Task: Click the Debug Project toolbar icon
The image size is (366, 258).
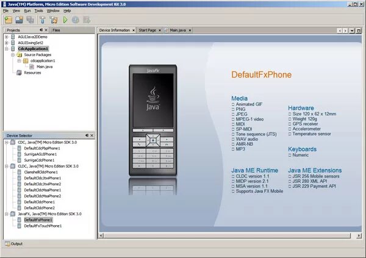Action: 76,20
